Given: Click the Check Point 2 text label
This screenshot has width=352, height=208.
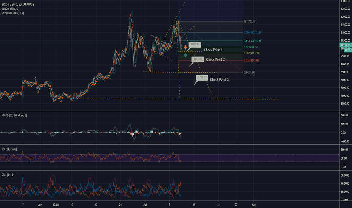Looking at the screenshot, I should (215, 59).
